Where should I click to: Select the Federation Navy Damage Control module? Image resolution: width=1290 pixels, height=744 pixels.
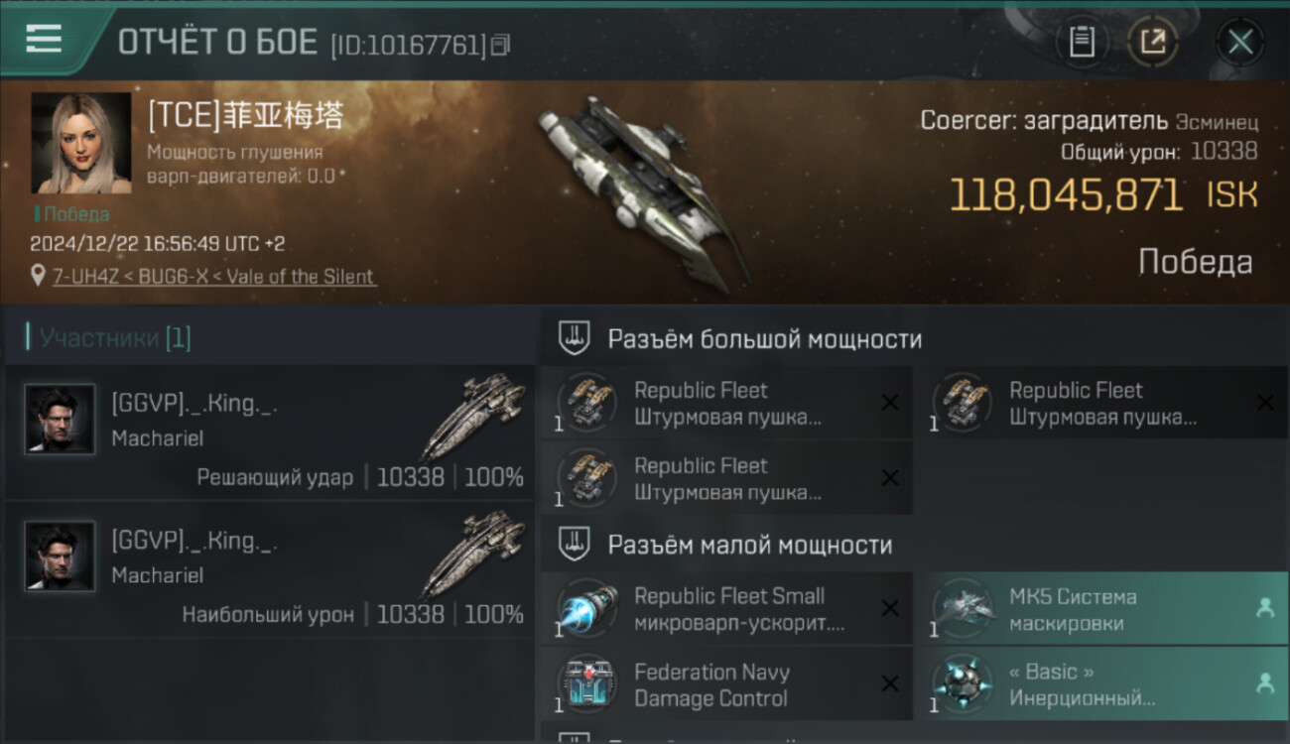(x=726, y=684)
